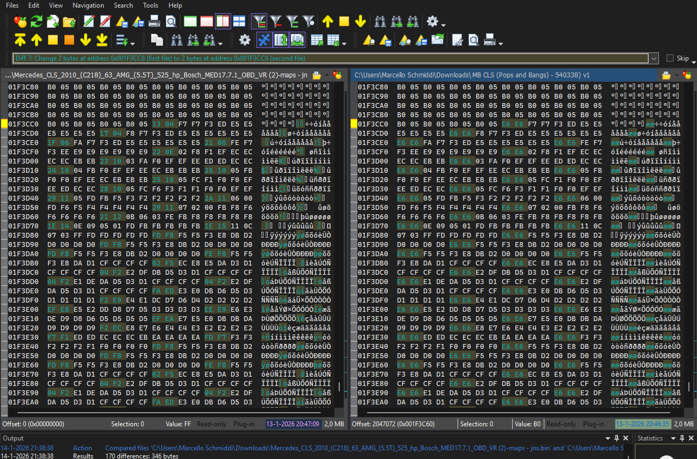
Task: Toggle horizontal scroll synchronization button
Action: coord(297,40)
